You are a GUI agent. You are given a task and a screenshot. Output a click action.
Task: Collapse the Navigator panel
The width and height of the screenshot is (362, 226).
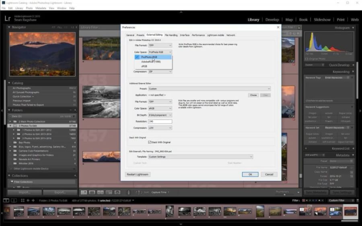point(9,27)
